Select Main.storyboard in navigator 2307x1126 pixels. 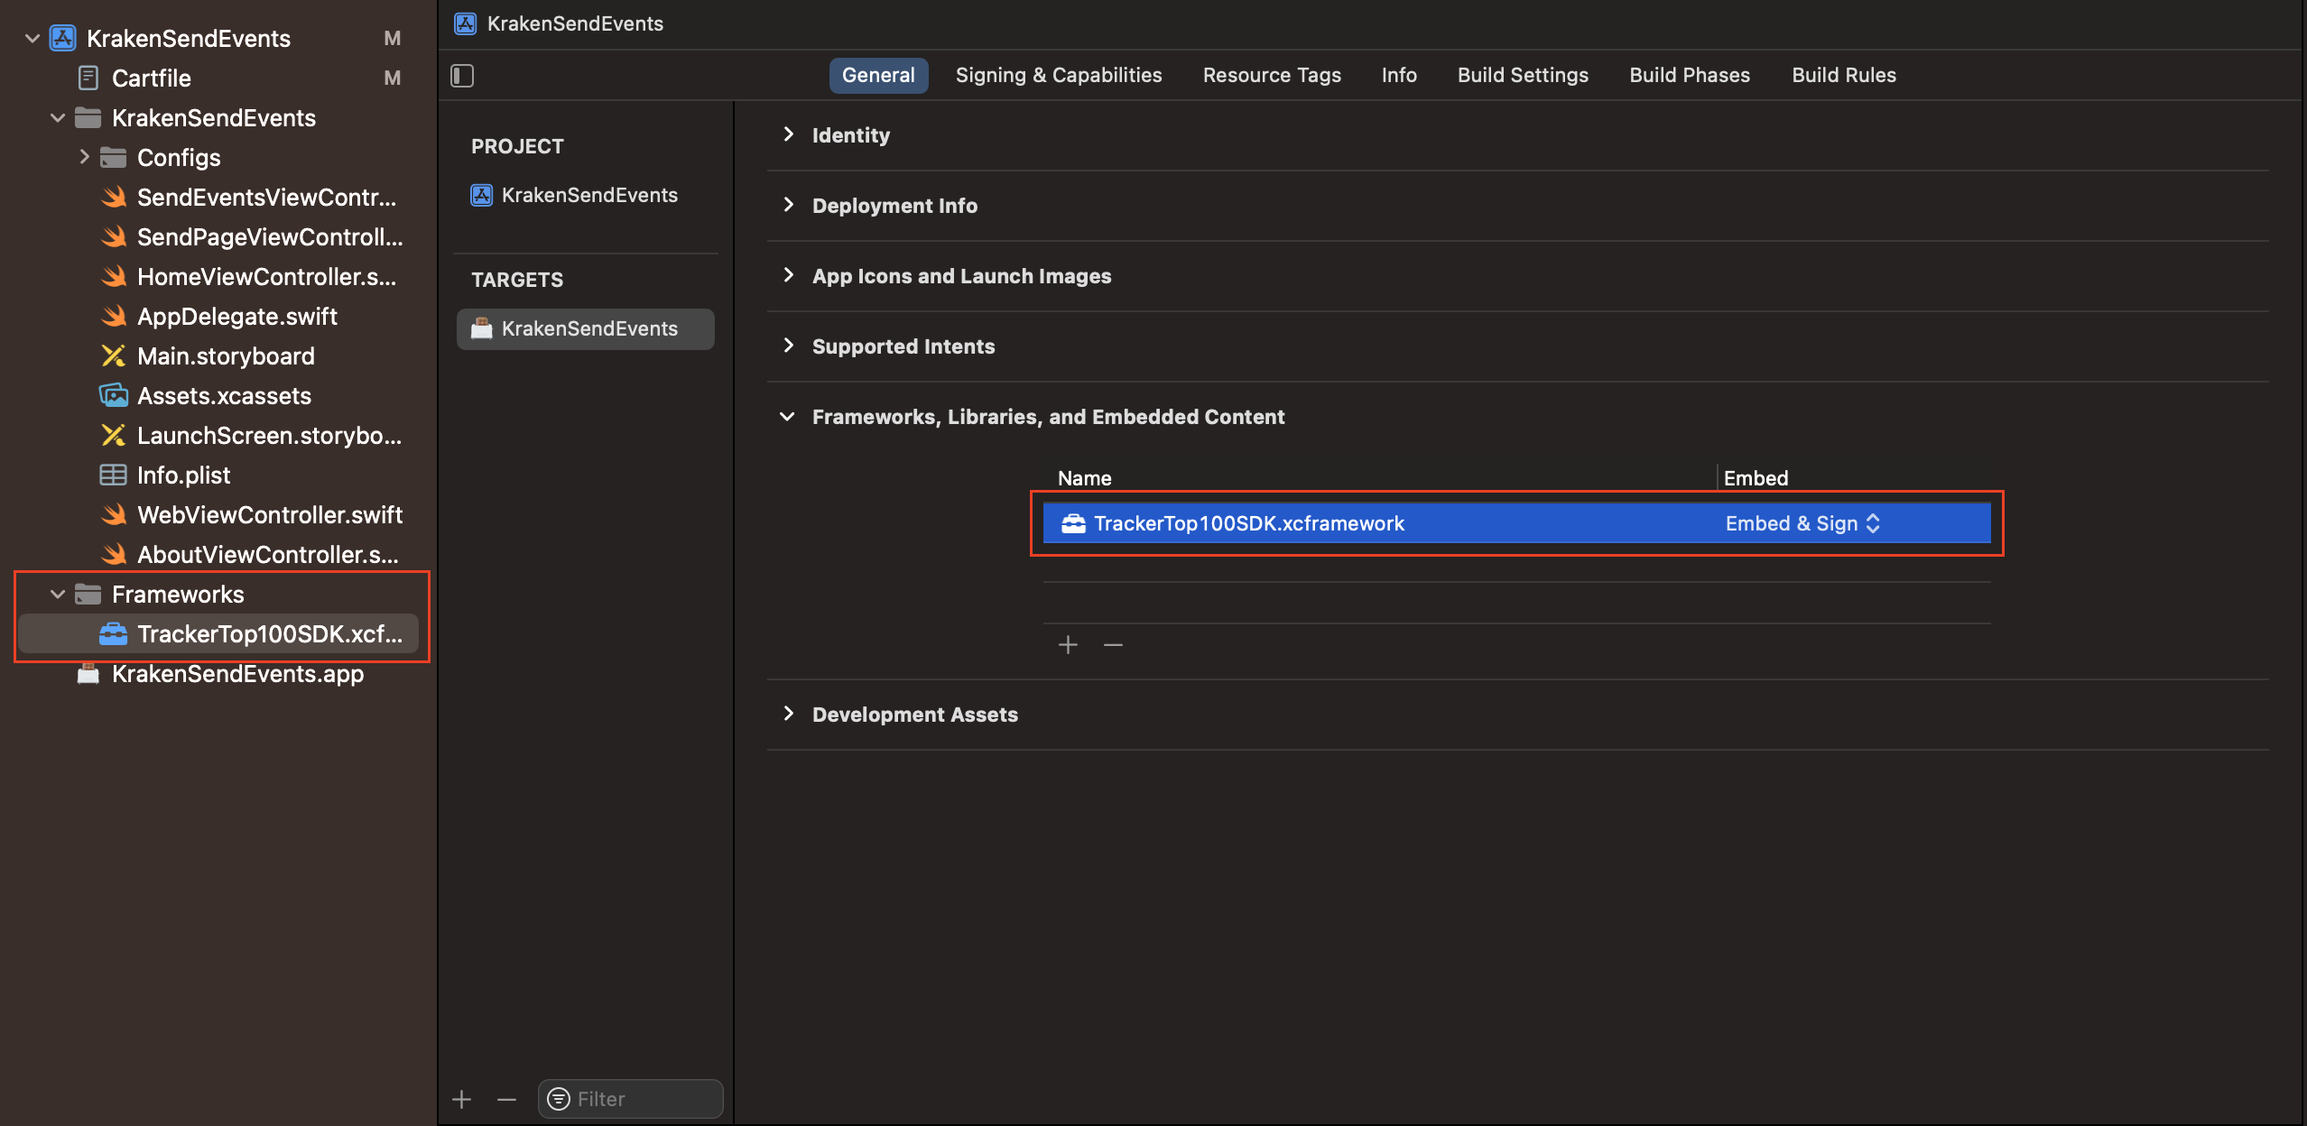[x=226, y=356]
